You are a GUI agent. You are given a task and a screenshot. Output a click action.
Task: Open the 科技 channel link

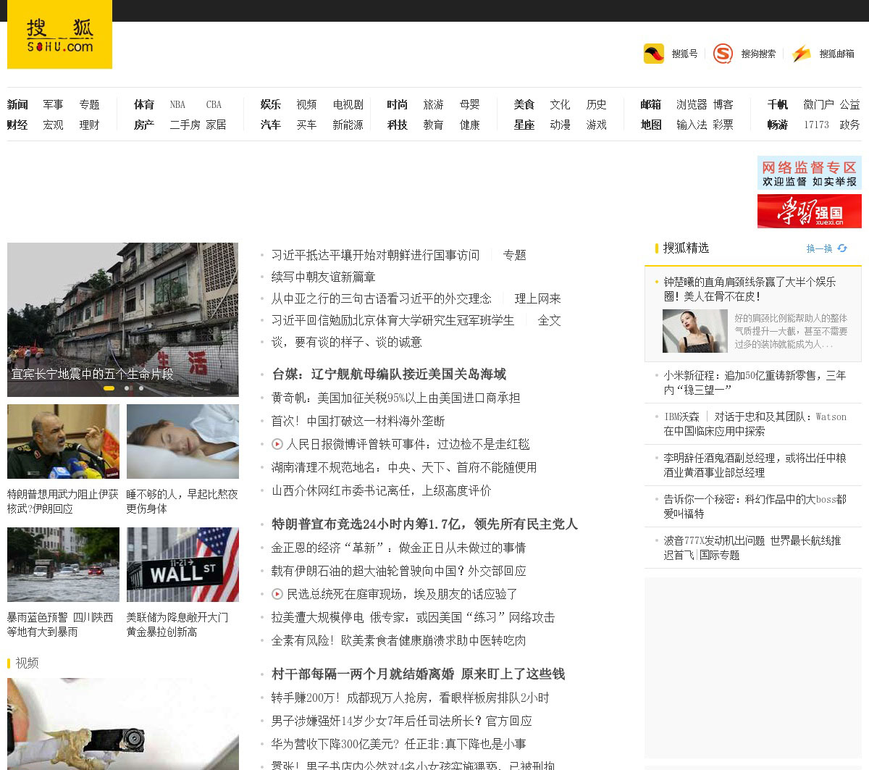click(x=397, y=125)
